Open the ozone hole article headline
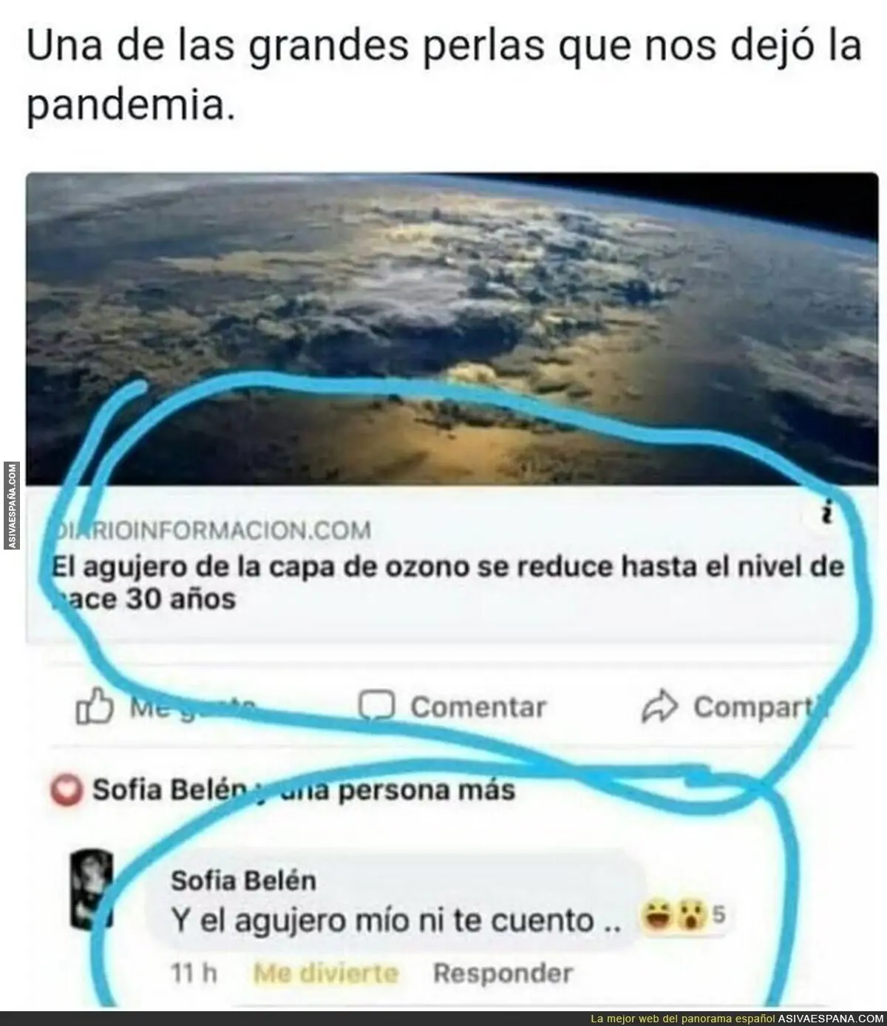 448,583
